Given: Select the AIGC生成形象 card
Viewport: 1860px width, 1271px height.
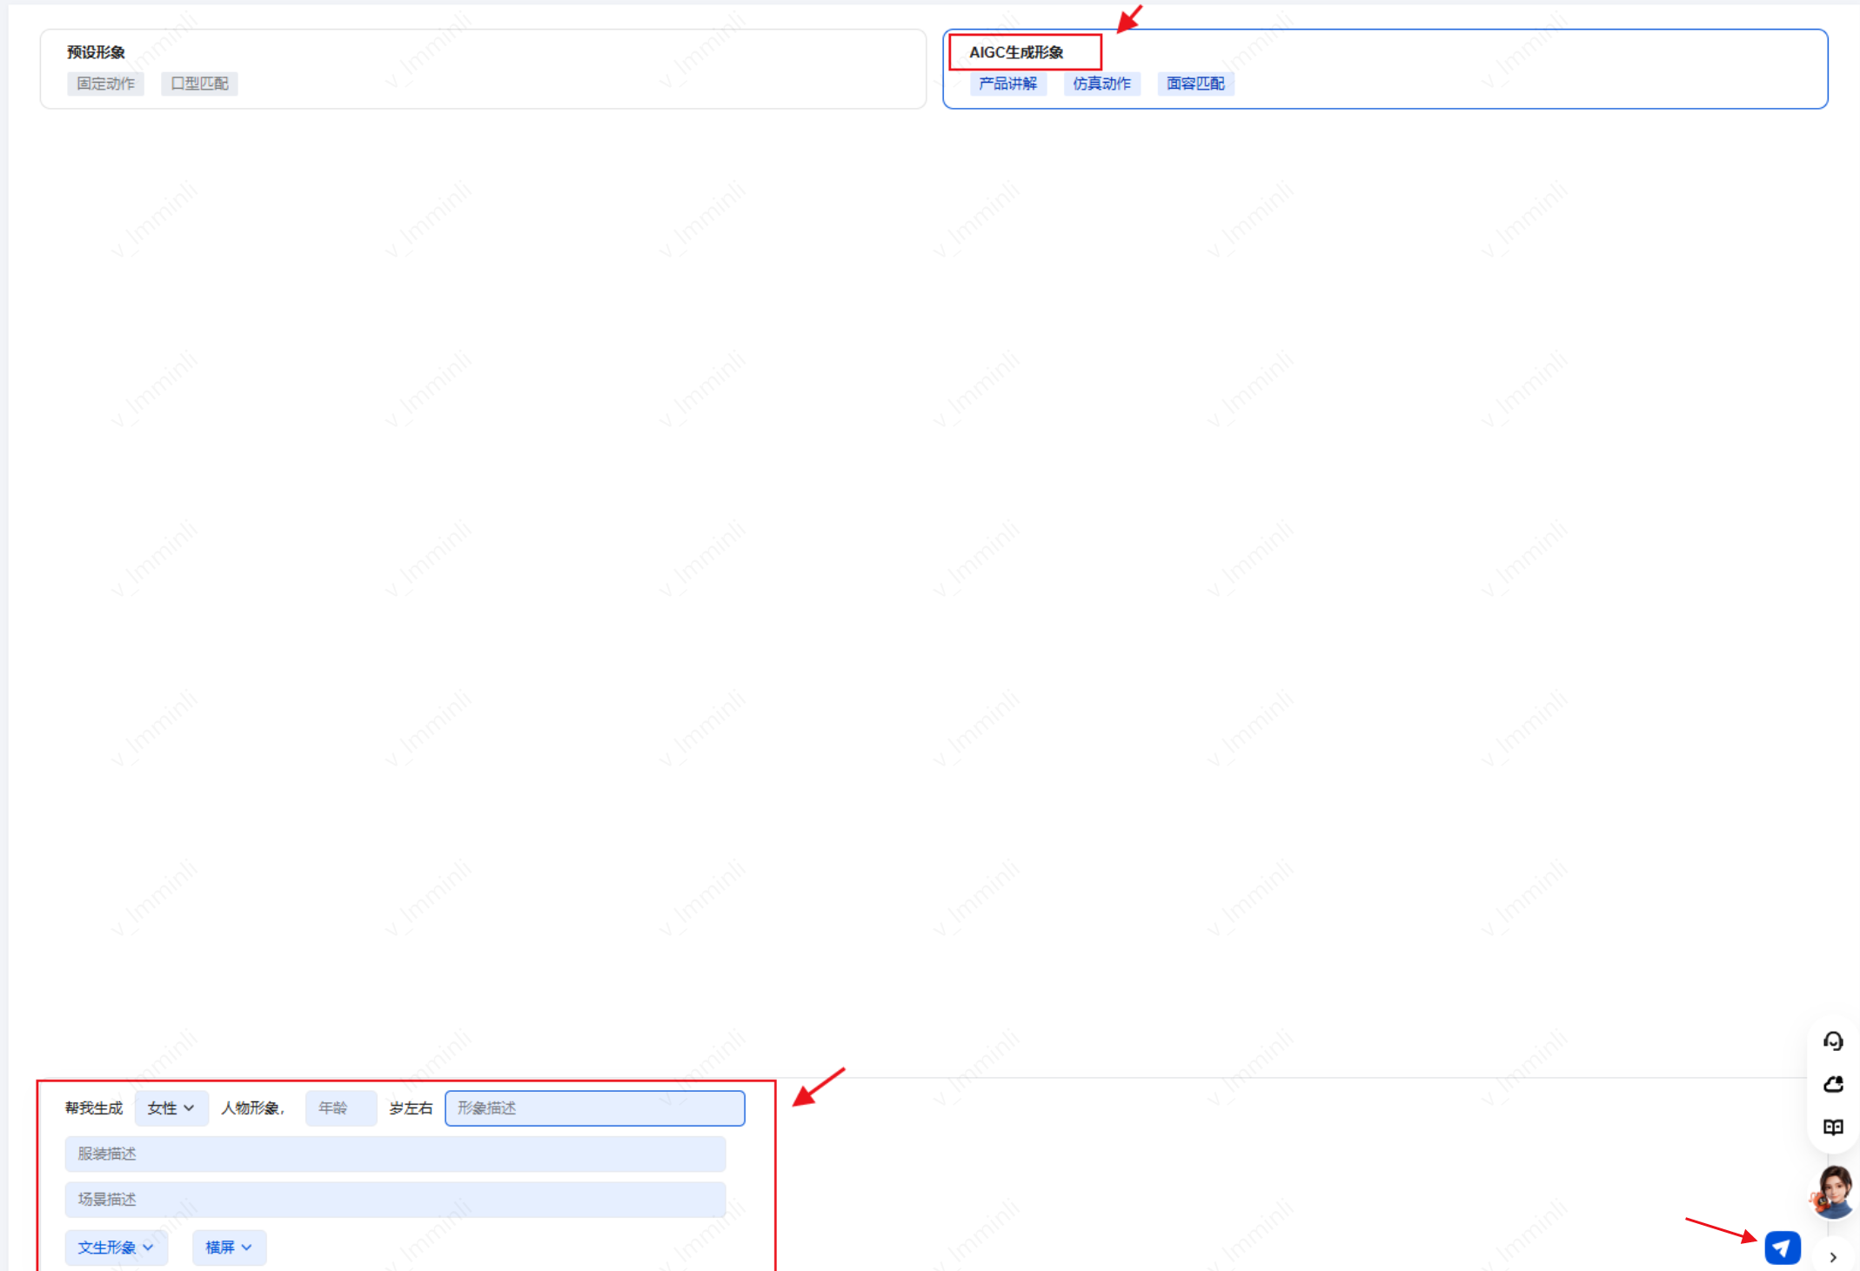Looking at the screenshot, I should point(1016,52).
